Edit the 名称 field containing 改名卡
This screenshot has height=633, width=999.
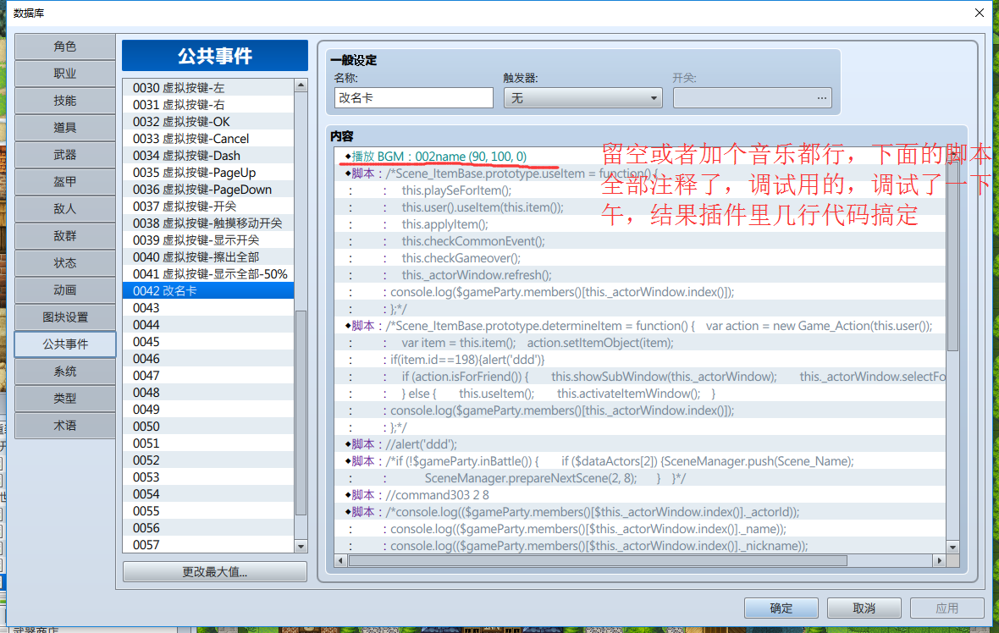413,98
